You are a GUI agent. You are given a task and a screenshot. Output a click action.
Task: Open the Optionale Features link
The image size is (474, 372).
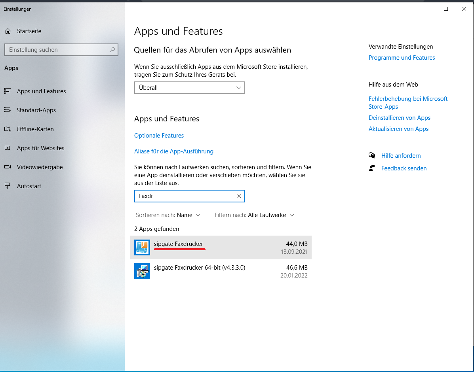(x=159, y=136)
